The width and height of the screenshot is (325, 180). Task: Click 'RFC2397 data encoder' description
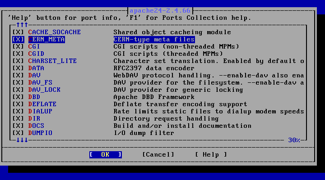coord(154,68)
